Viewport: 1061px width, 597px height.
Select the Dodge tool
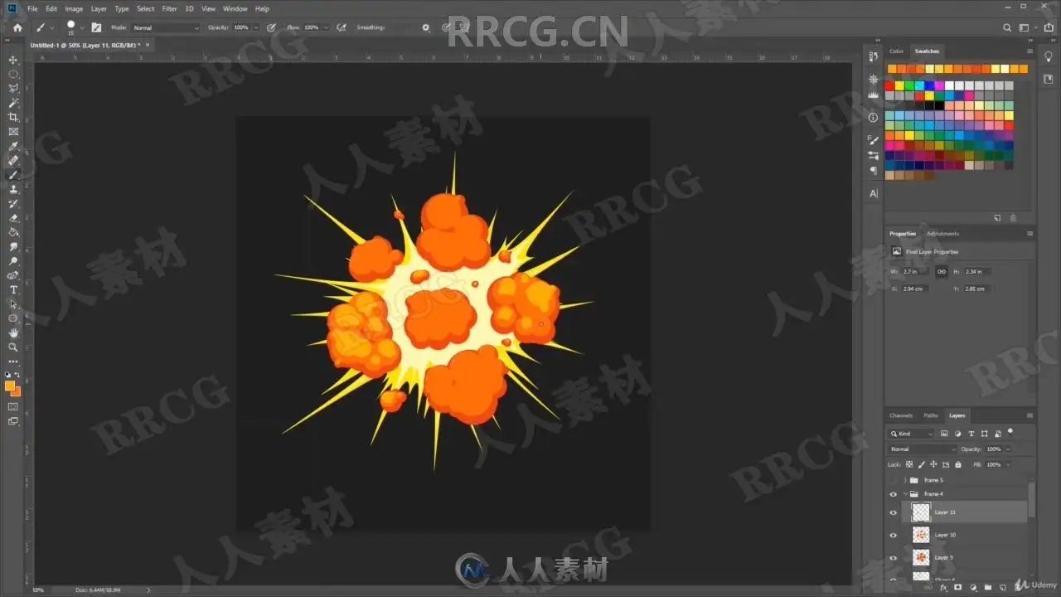tap(13, 261)
